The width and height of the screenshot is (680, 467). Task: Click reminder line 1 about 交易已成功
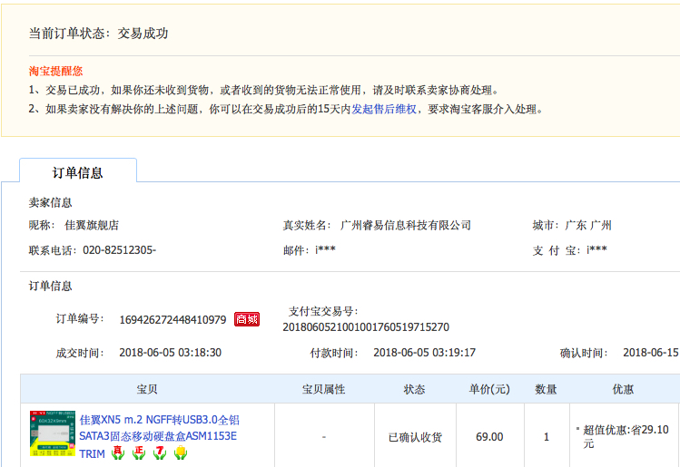(x=264, y=90)
